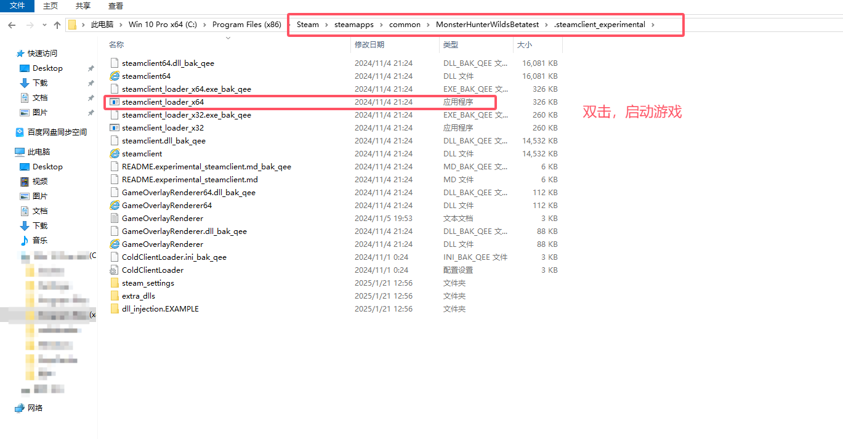This screenshot has width=843, height=439.
Task: Select file name GameOverlayRenderer.dll_bak_qee
Action: pyautogui.click(x=184, y=232)
